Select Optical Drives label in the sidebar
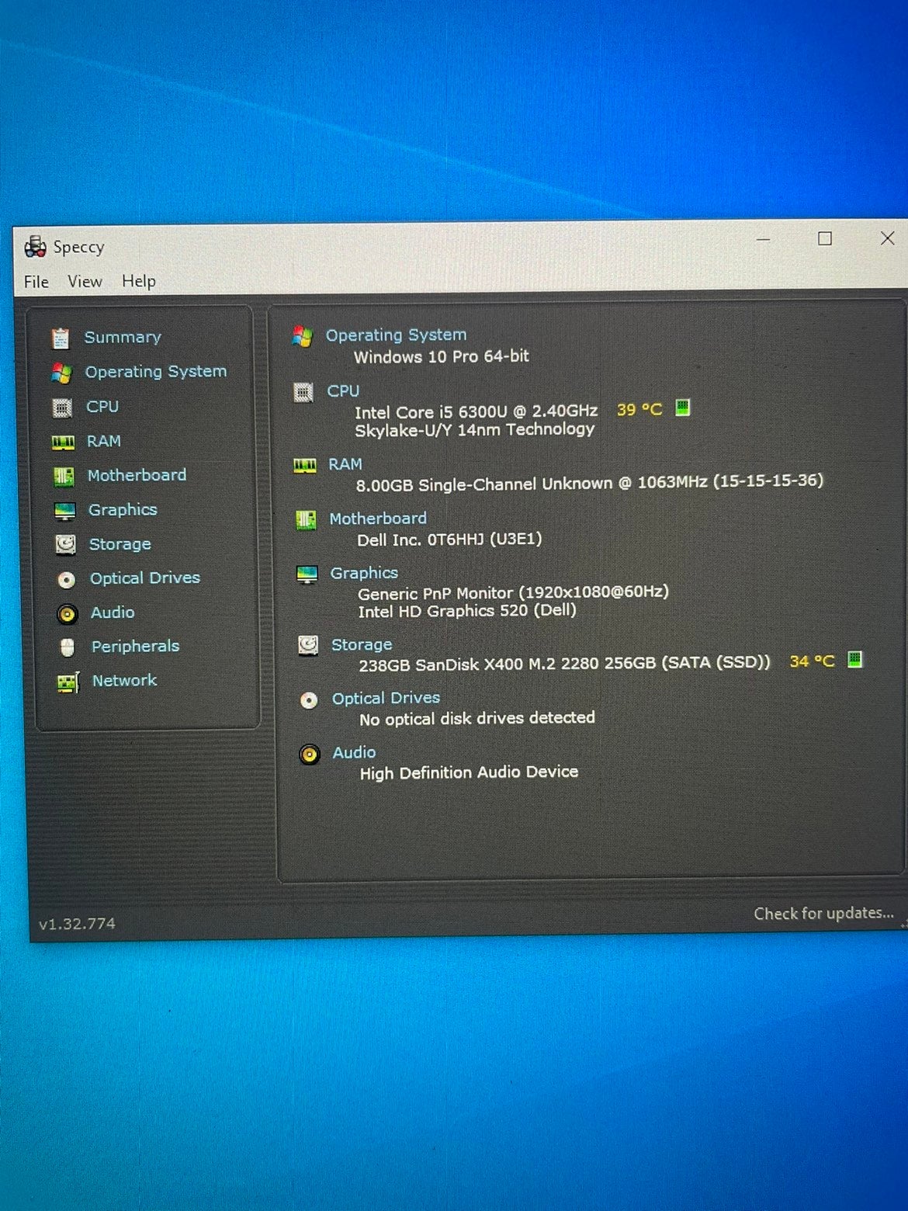The image size is (908, 1211). [x=145, y=578]
